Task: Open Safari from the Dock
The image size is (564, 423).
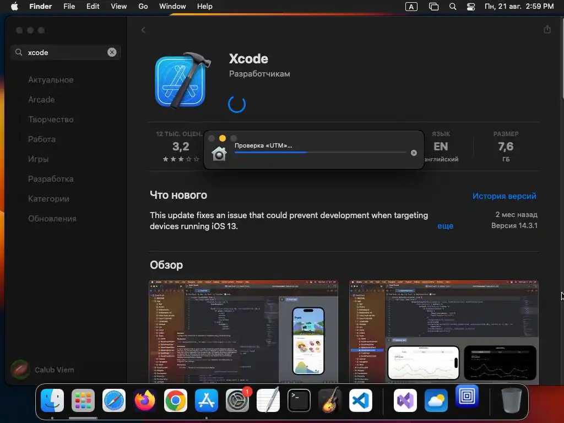Action: (x=114, y=400)
